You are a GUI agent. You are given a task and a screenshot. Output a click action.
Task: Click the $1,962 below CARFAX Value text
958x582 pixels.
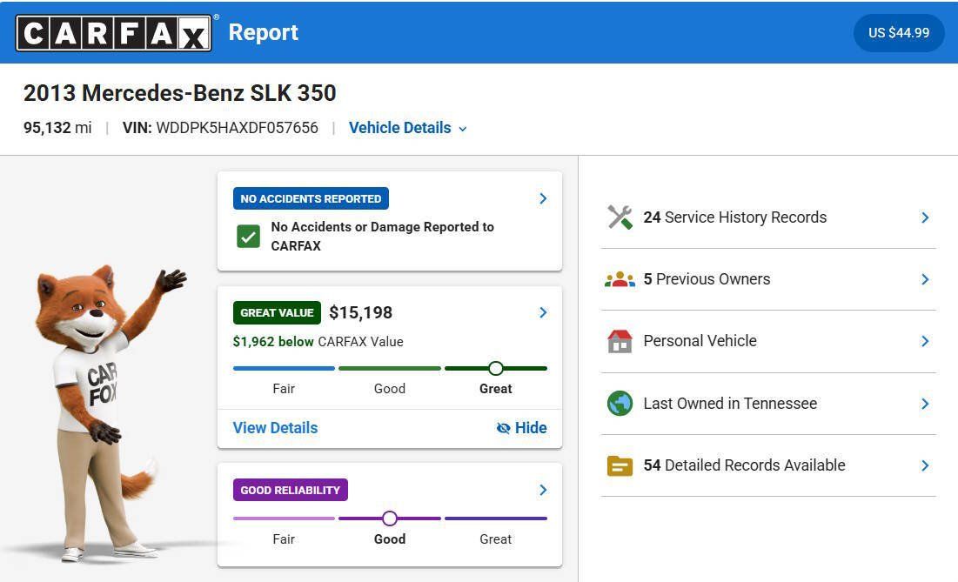[x=318, y=341]
